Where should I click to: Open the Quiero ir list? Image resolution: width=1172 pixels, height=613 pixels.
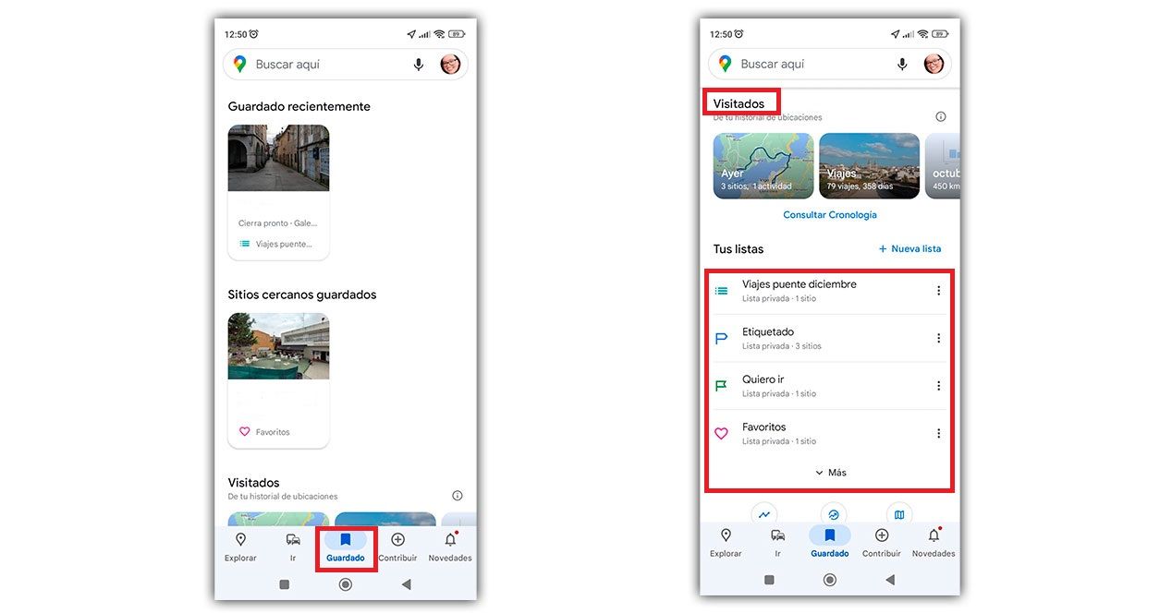pos(830,386)
